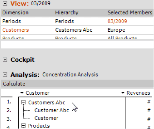Select the Customers dimension row
The width and height of the screenshot is (154, 129).
[77, 30]
